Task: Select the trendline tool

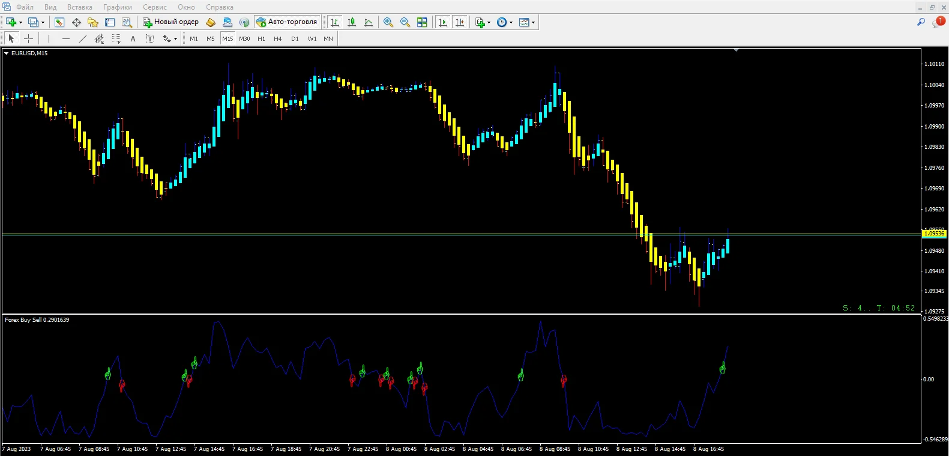Action: [x=83, y=38]
